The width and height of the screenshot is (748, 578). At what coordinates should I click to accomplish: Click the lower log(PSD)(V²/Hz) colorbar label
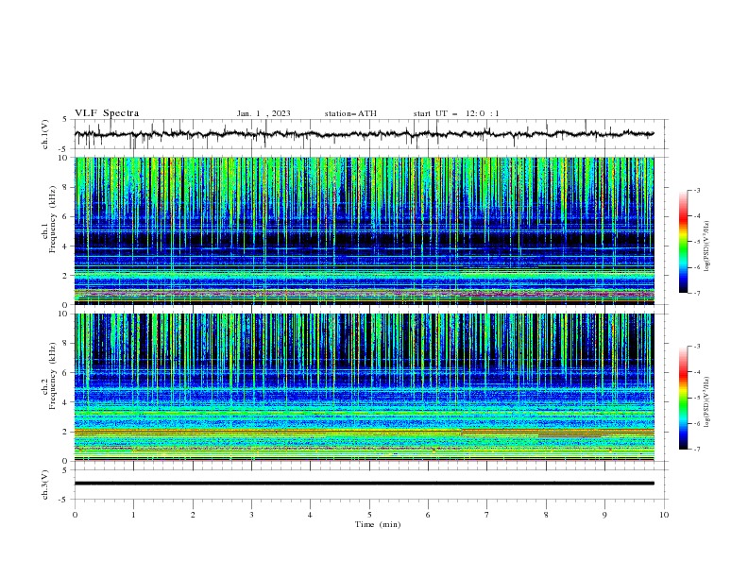(x=706, y=401)
